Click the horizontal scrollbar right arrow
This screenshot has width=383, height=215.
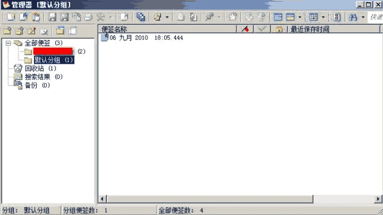378,199
